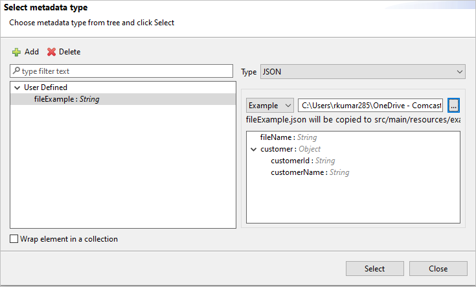The width and height of the screenshot is (476, 287).
Task: Open the Type JSON dropdown
Action: (x=362, y=72)
